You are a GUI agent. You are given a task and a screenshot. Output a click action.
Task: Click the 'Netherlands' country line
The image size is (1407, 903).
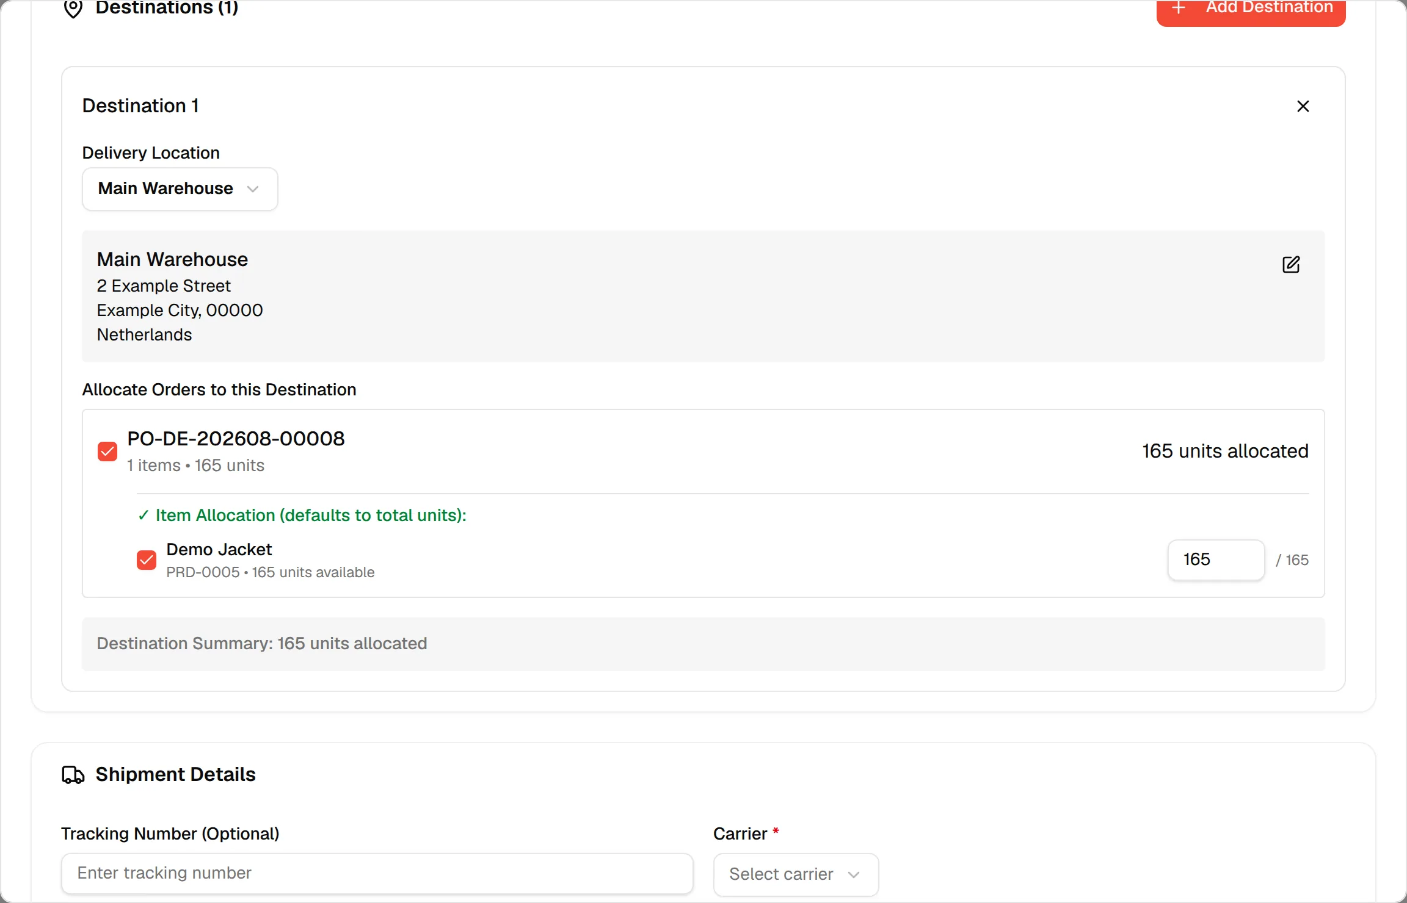pyautogui.click(x=144, y=334)
